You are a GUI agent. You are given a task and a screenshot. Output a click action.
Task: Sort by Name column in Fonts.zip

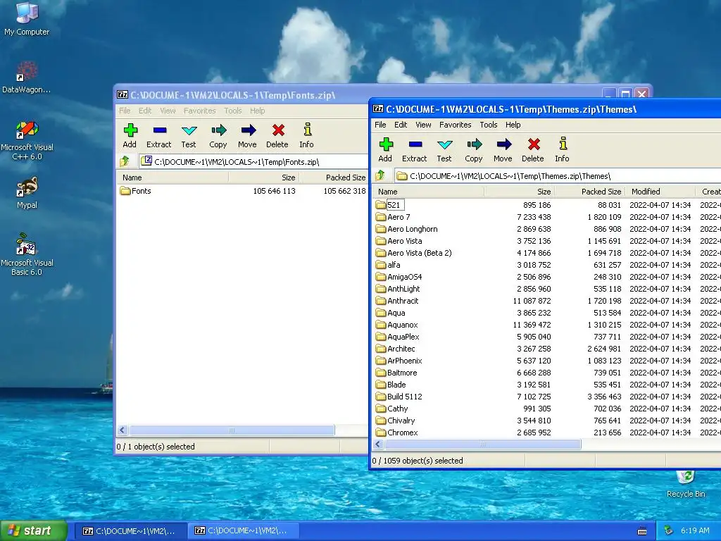click(173, 177)
